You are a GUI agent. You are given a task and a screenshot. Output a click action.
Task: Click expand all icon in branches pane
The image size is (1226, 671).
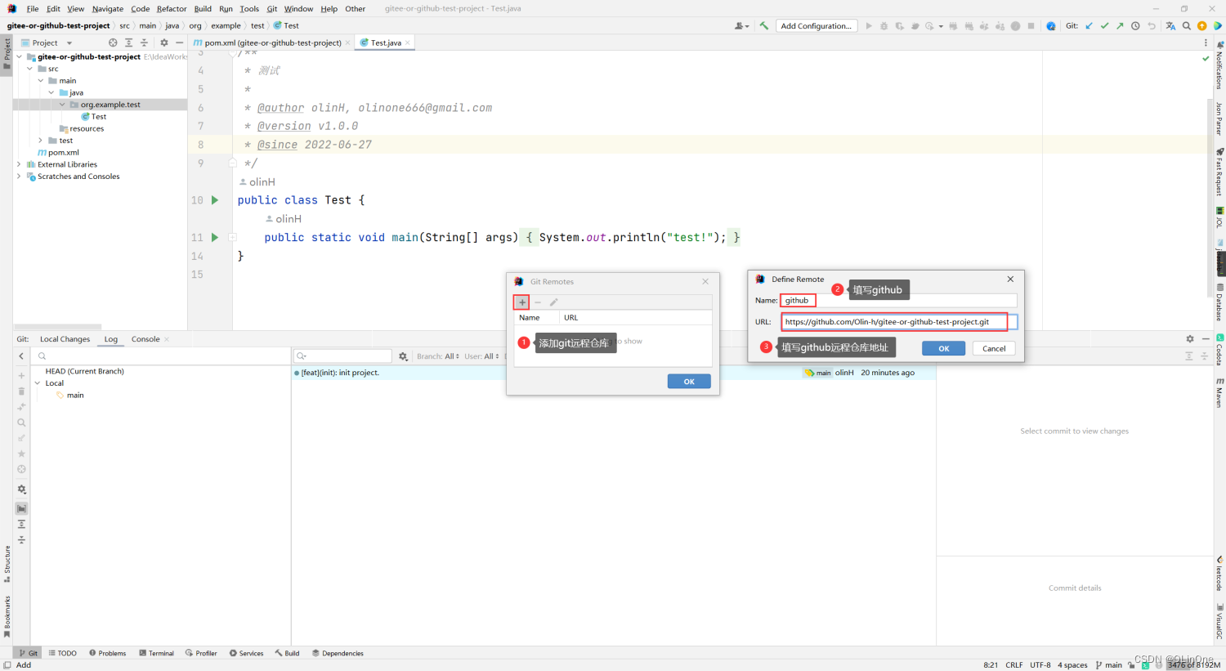21,524
